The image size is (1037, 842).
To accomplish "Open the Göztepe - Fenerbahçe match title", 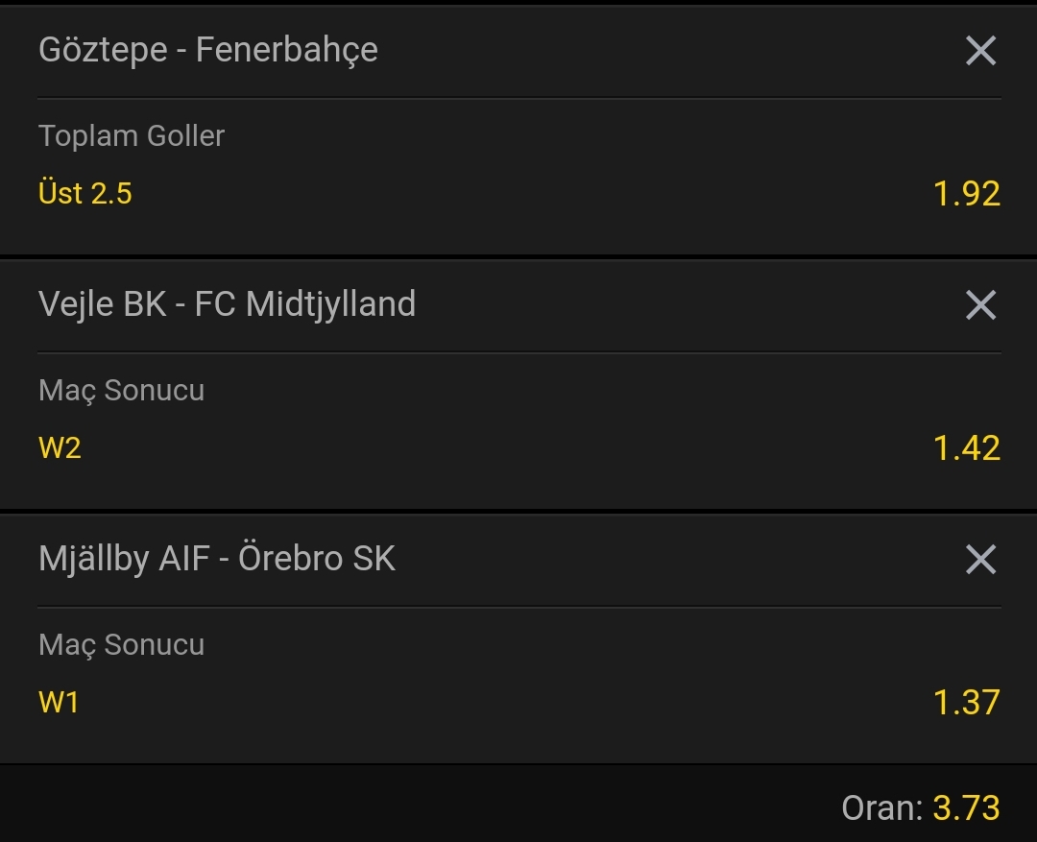I will click(x=208, y=51).
